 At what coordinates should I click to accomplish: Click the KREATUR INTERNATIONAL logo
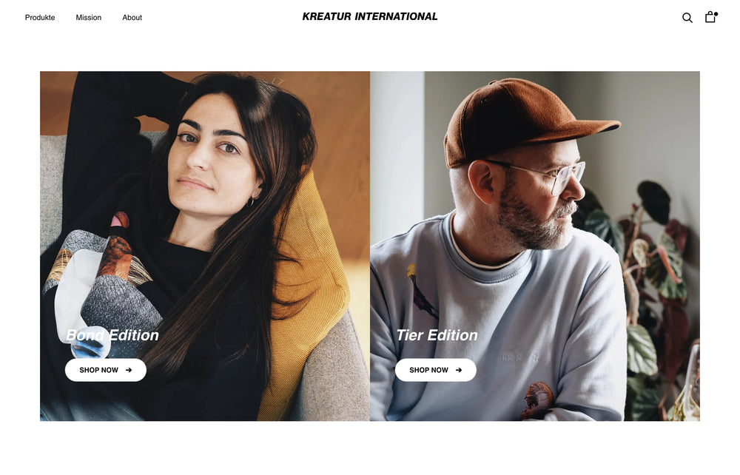(370, 16)
